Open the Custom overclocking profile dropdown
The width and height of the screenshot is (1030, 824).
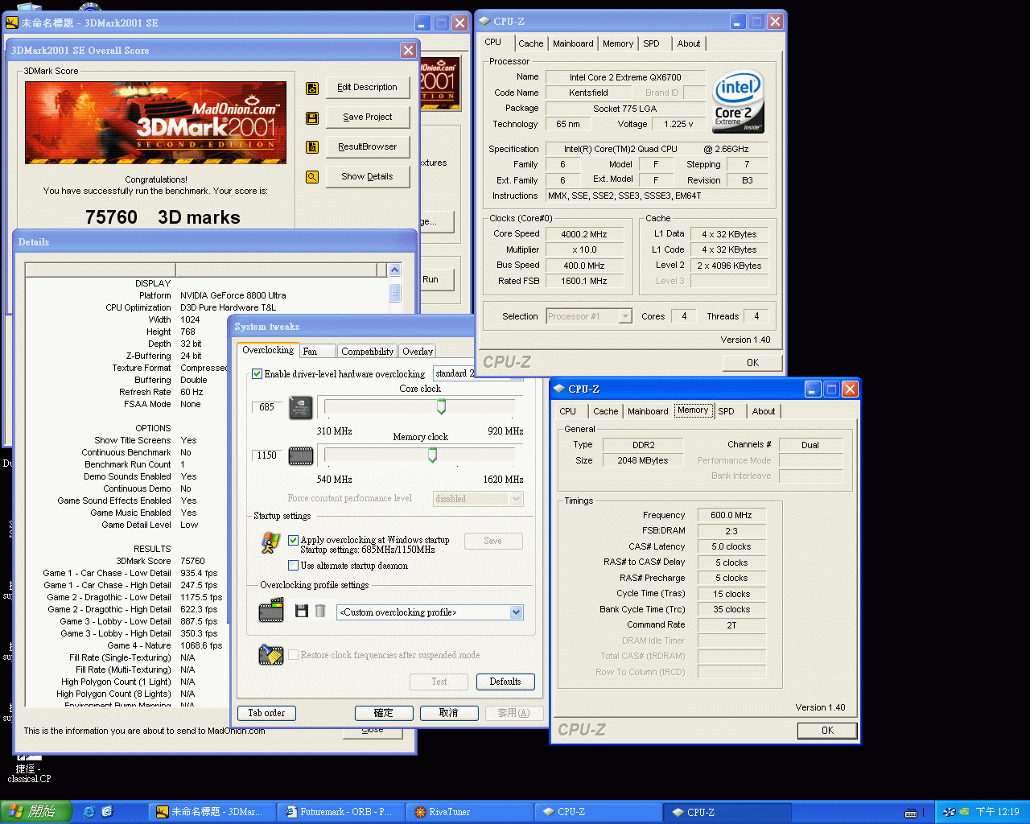(x=516, y=612)
